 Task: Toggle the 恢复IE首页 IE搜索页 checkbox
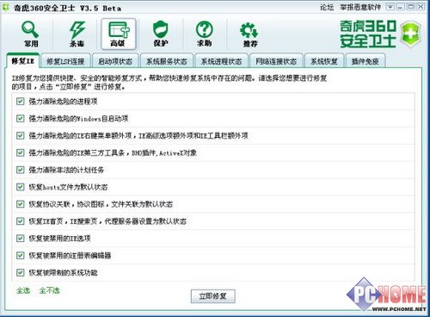coord(20,221)
